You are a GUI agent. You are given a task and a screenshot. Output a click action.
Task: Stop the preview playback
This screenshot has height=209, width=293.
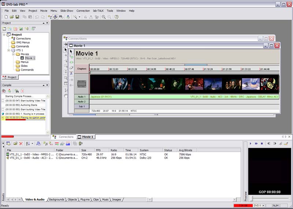pos(262,144)
